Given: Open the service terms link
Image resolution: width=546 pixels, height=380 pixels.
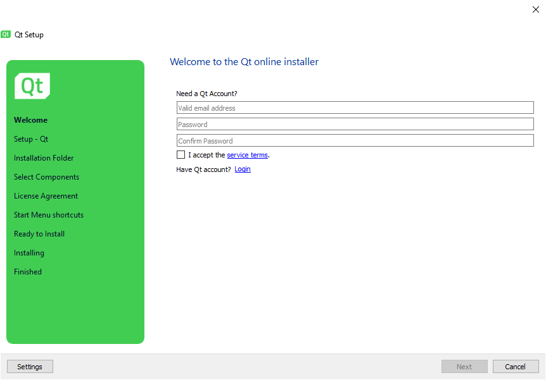Looking at the screenshot, I should 247,155.
